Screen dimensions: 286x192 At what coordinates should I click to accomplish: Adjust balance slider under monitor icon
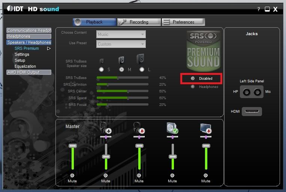(206, 137)
